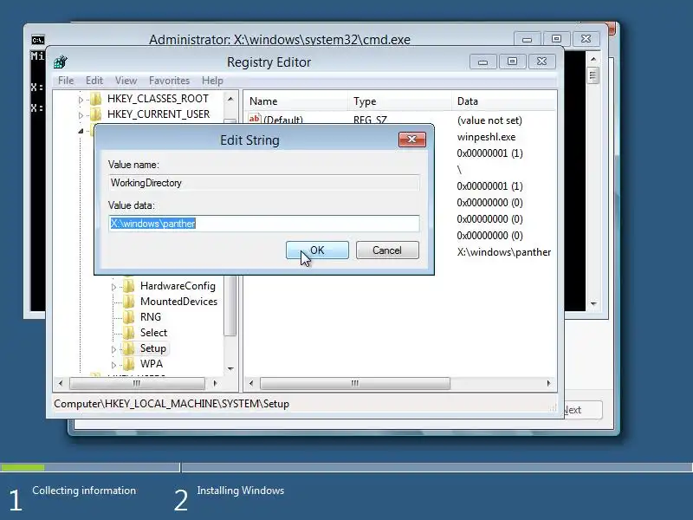Viewport: 693px width, 520px height.
Task: Click the Name column header
Action: pos(296,101)
